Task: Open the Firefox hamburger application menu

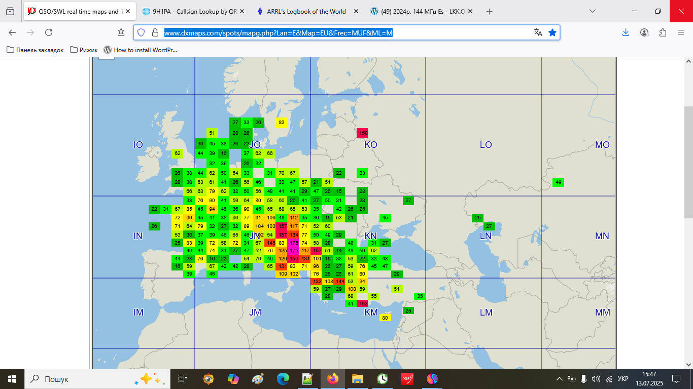Action: click(681, 32)
